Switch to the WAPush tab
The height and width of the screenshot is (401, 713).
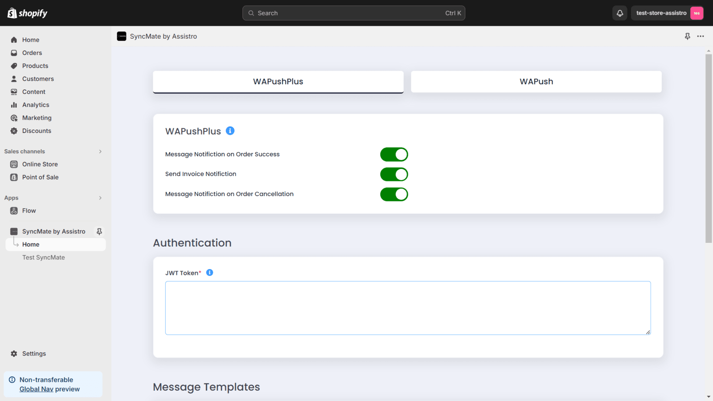click(536, 82)
